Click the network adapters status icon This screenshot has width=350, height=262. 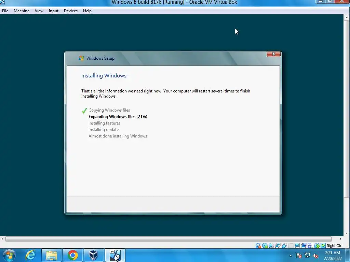[278, 246]
